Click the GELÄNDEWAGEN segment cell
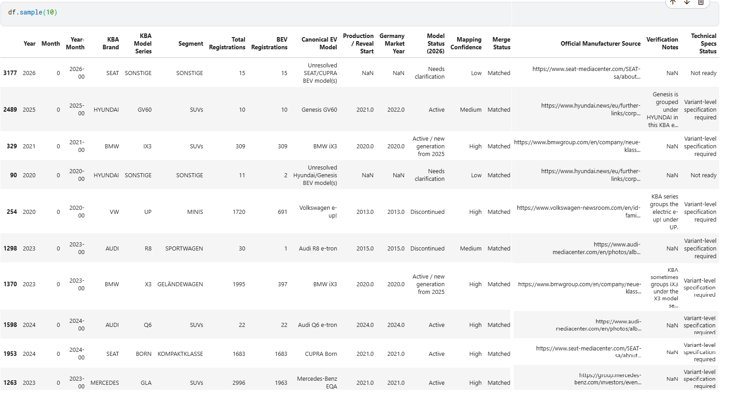Screen dimensions: 745x397 (x=180, y=284)
